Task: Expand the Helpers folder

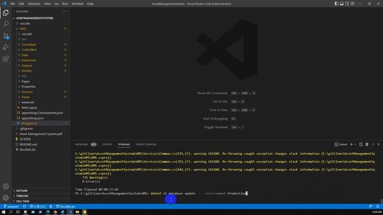Action: tap(41, 66)
